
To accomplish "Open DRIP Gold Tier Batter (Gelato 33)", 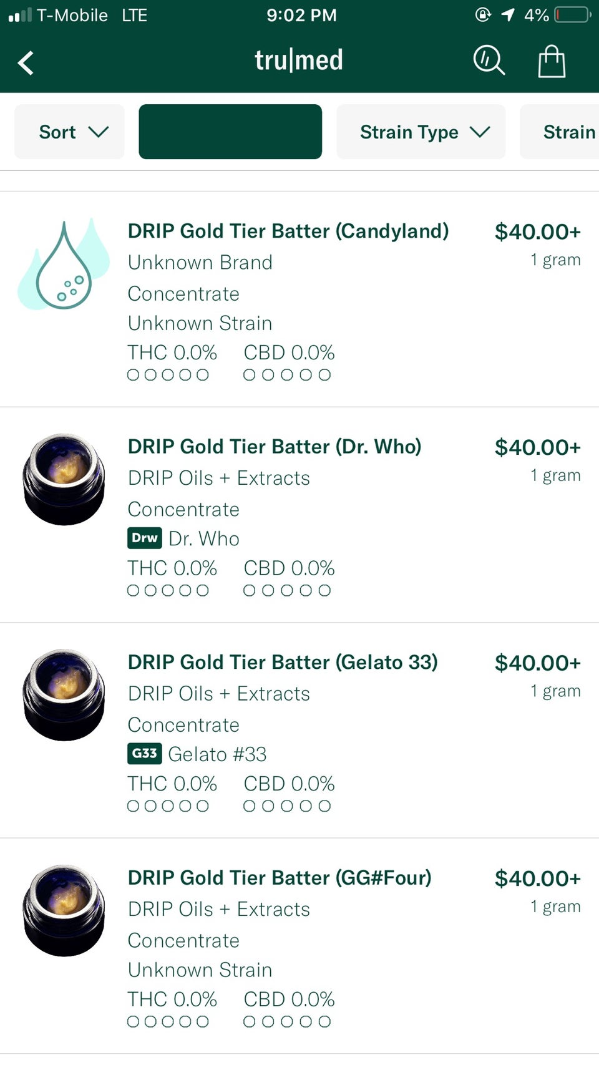I will click(283, 663).
